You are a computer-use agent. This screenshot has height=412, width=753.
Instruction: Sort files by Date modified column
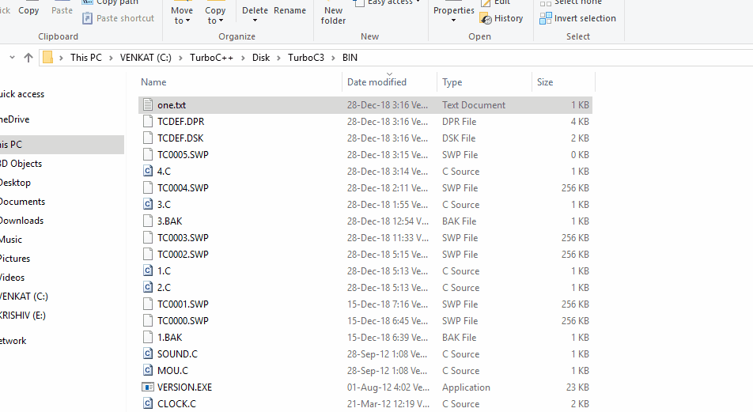point(376,82)
